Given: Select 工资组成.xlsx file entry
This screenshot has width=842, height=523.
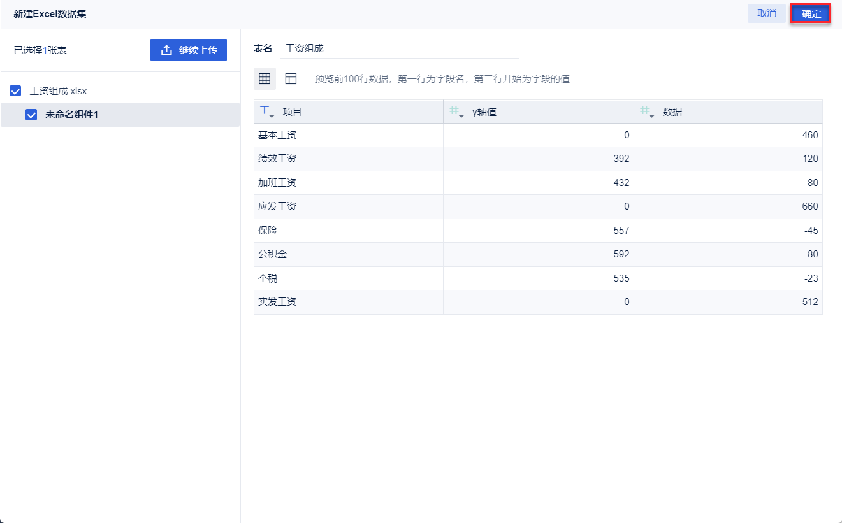Looking at the screenshot, I should click(x=58, y=91).
